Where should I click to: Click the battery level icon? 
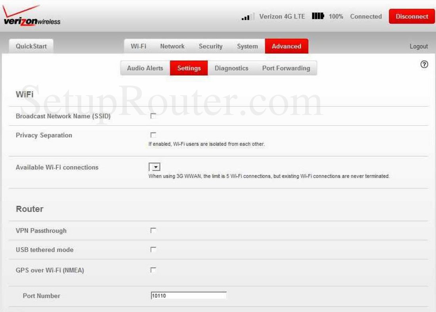pyautogui.click(x=318, y=16)
